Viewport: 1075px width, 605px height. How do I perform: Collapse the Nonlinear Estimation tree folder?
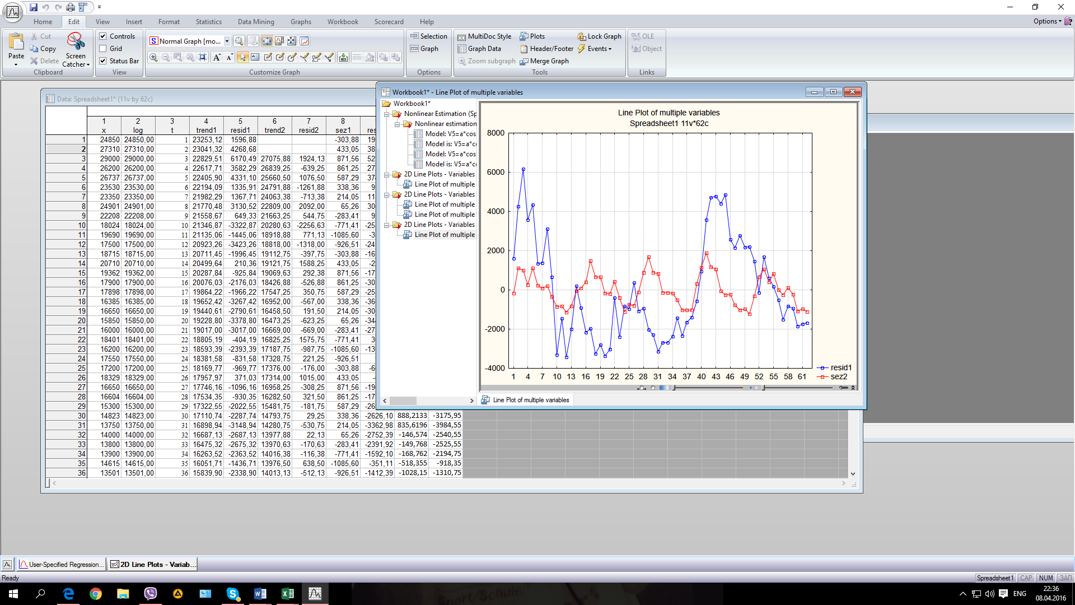click(x=386, y=114)
